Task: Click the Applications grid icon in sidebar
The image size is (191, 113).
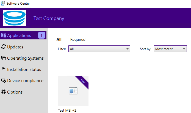Action: 4,35
